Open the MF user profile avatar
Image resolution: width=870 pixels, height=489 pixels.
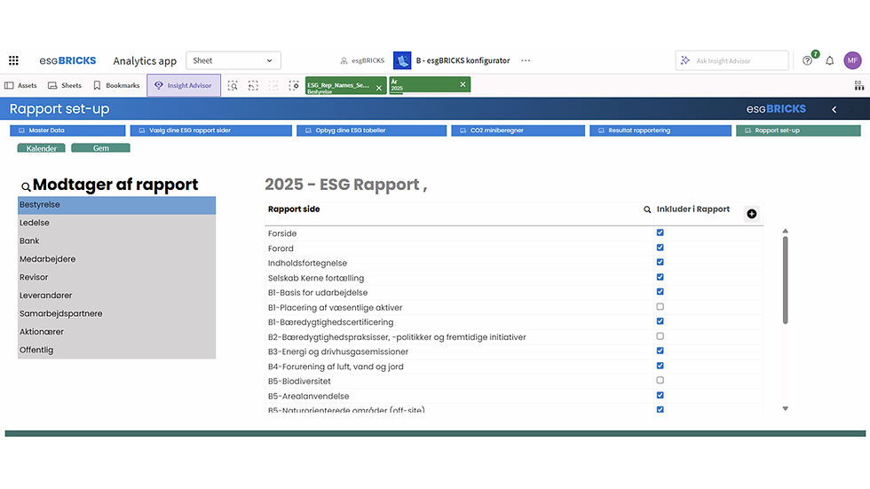coord(852,60)
